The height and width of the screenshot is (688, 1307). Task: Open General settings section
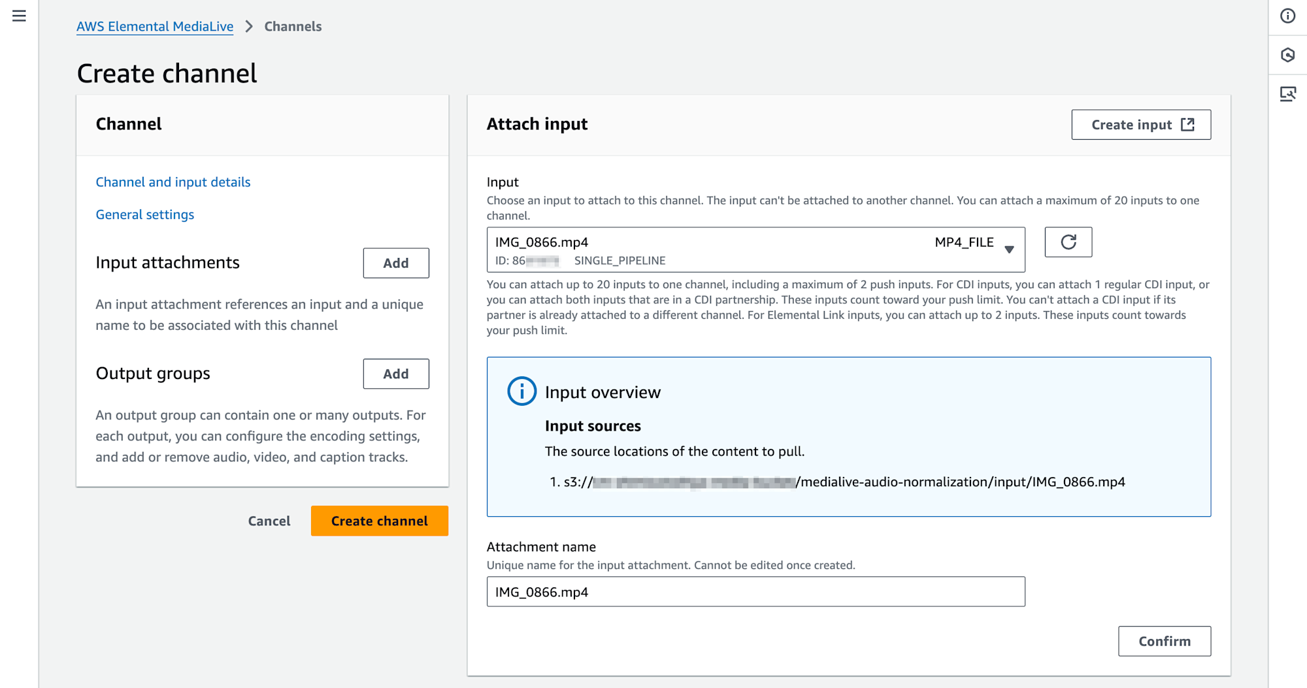pos(145,214)
